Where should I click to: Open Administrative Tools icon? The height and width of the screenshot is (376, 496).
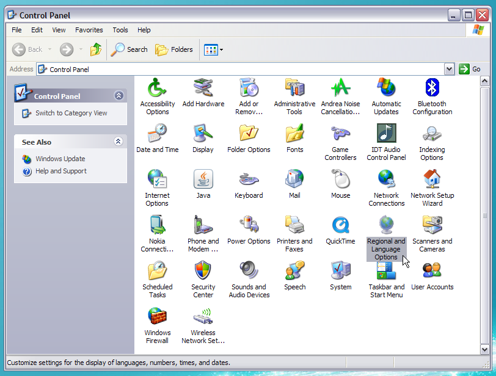point(294,88)
